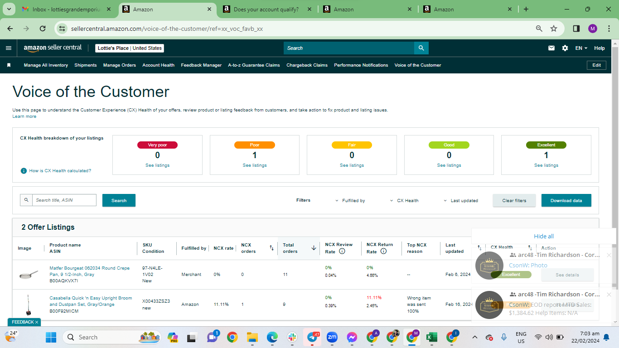Image resolution: width=619 pixels, height=348 pixels.
Task: Go back to the previous page
Action: point(10,29)
